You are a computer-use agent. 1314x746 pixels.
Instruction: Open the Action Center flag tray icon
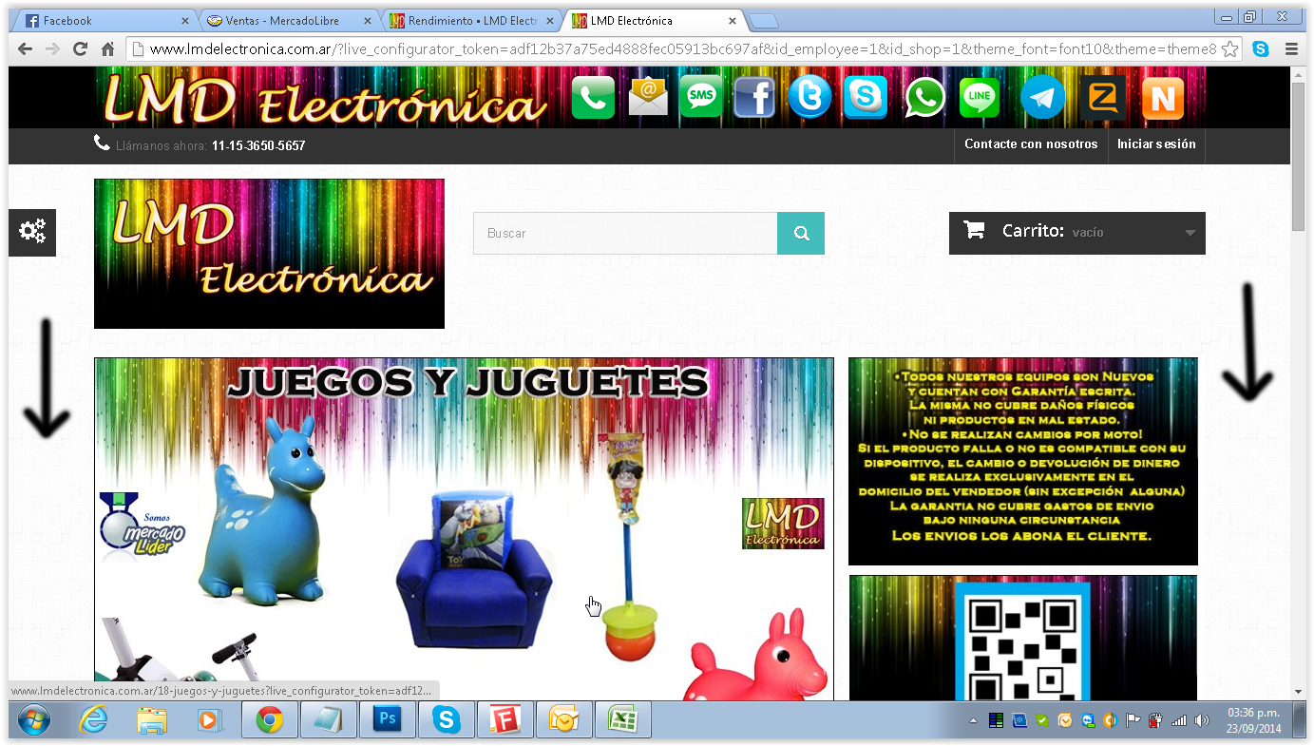tap(1133, 720)
